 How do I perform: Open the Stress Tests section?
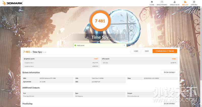(x=174, y=3)
